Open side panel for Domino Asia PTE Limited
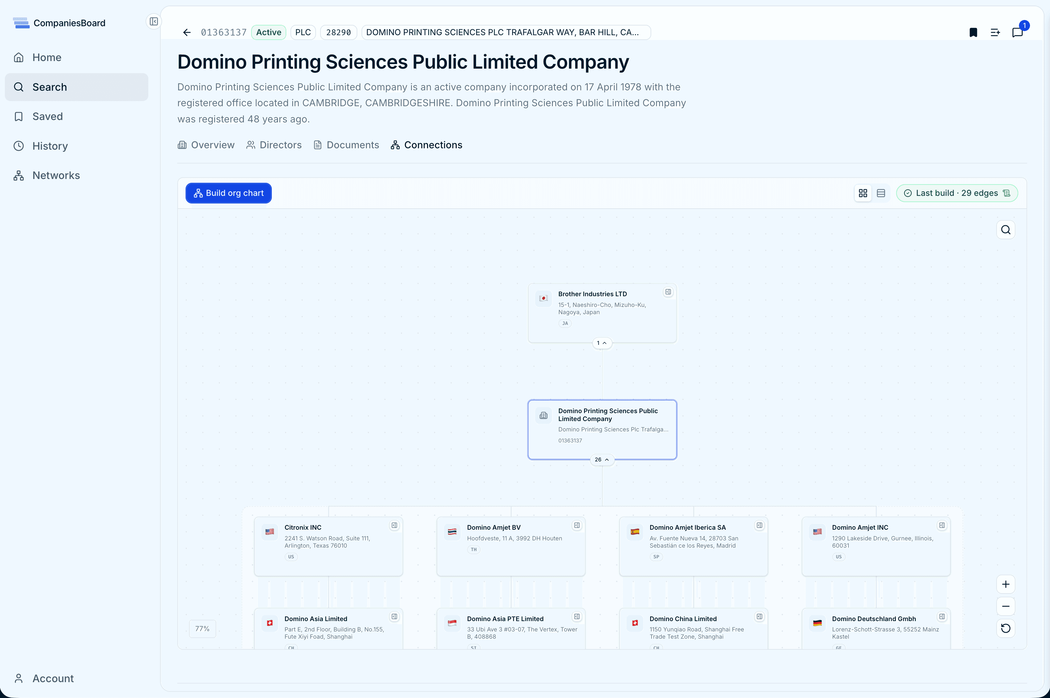 [x=577, y=617]
